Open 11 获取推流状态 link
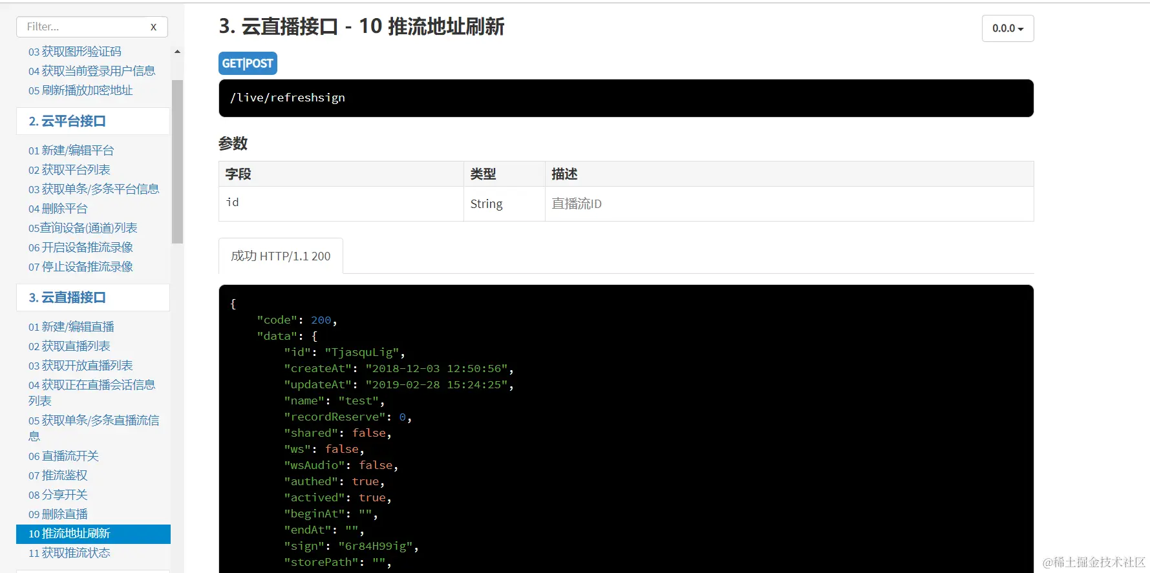 coord(69,553)
